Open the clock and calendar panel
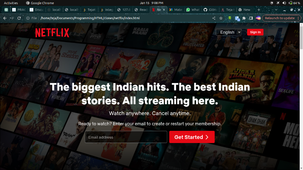Viewport: 303px width, 170px height. click(152, 3)
